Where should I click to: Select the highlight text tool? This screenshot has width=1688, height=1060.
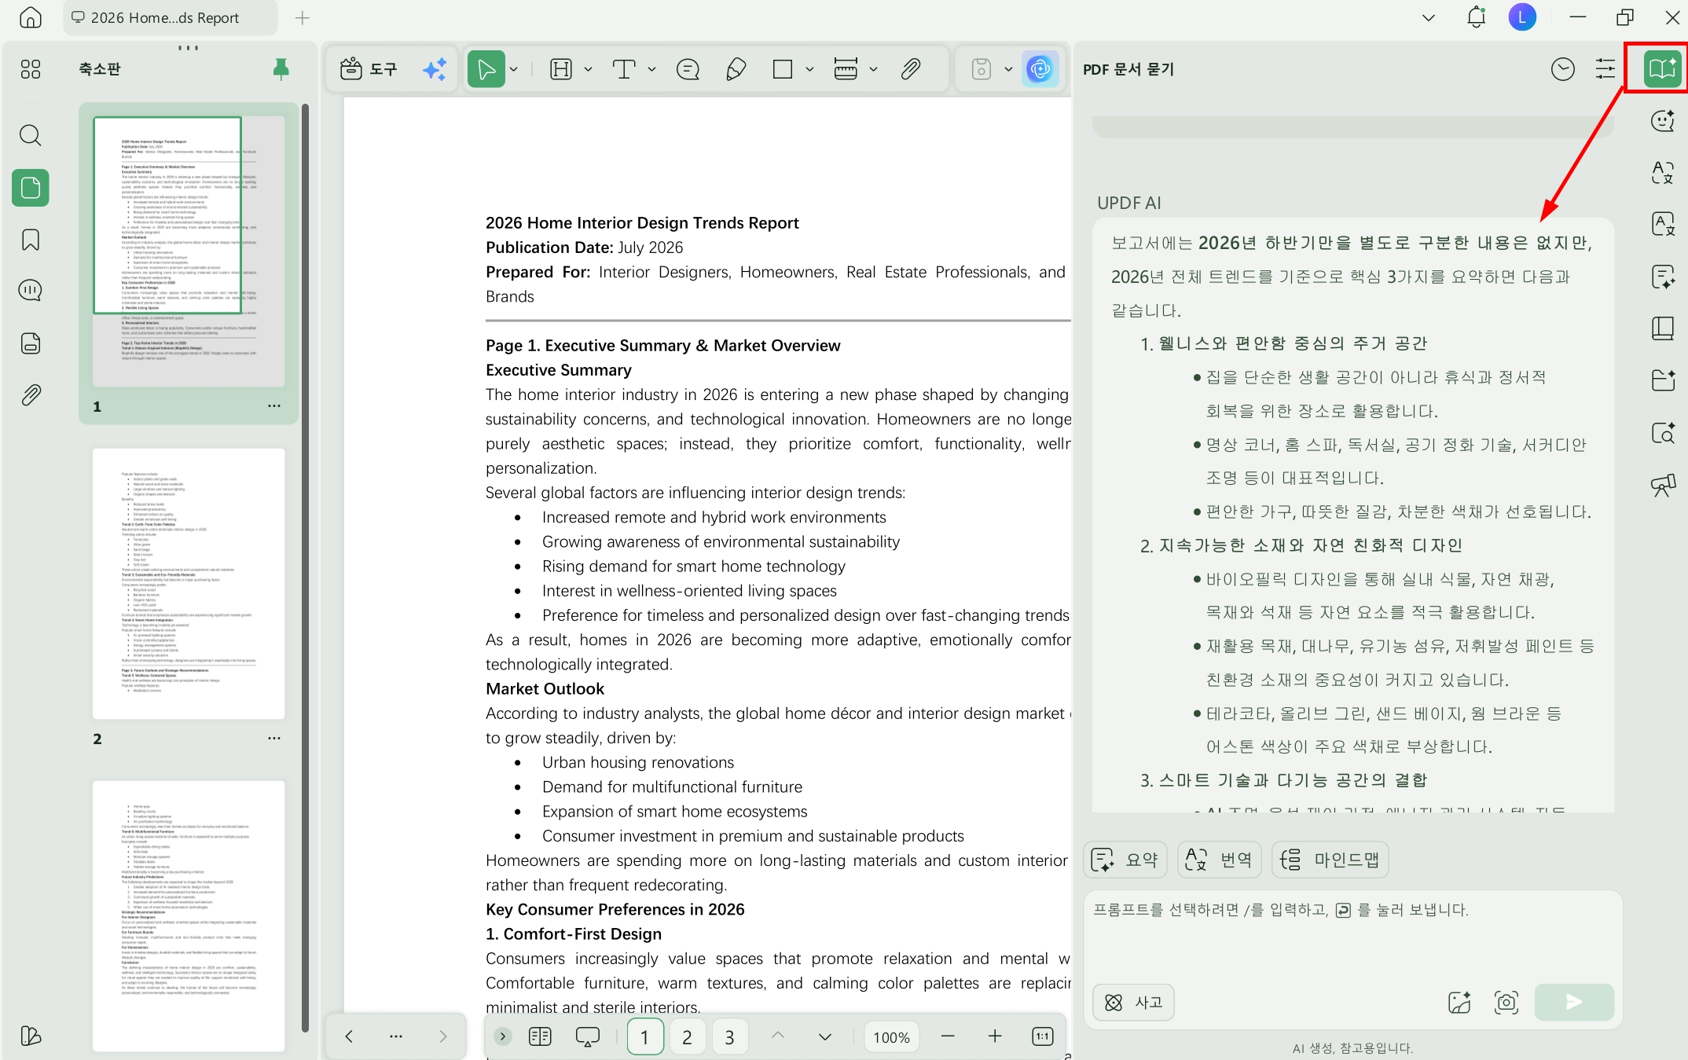click(x=561, y=69)
